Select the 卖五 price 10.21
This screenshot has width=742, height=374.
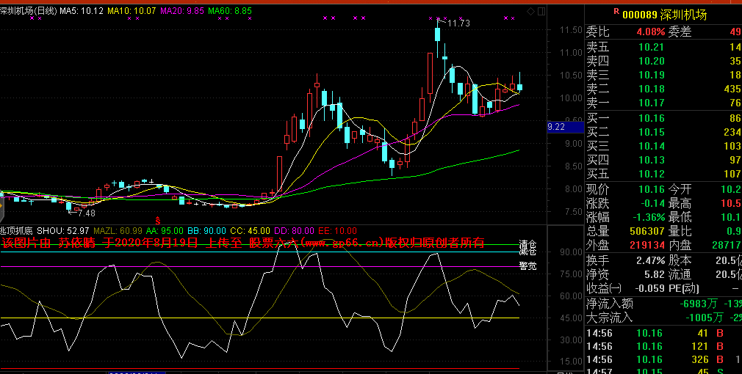pos(652,47)
